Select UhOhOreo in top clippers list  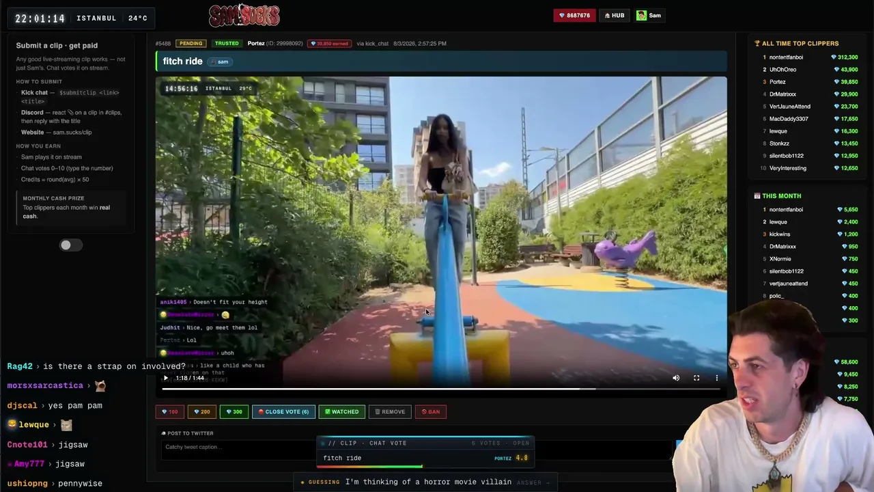(x=783, y=70)
